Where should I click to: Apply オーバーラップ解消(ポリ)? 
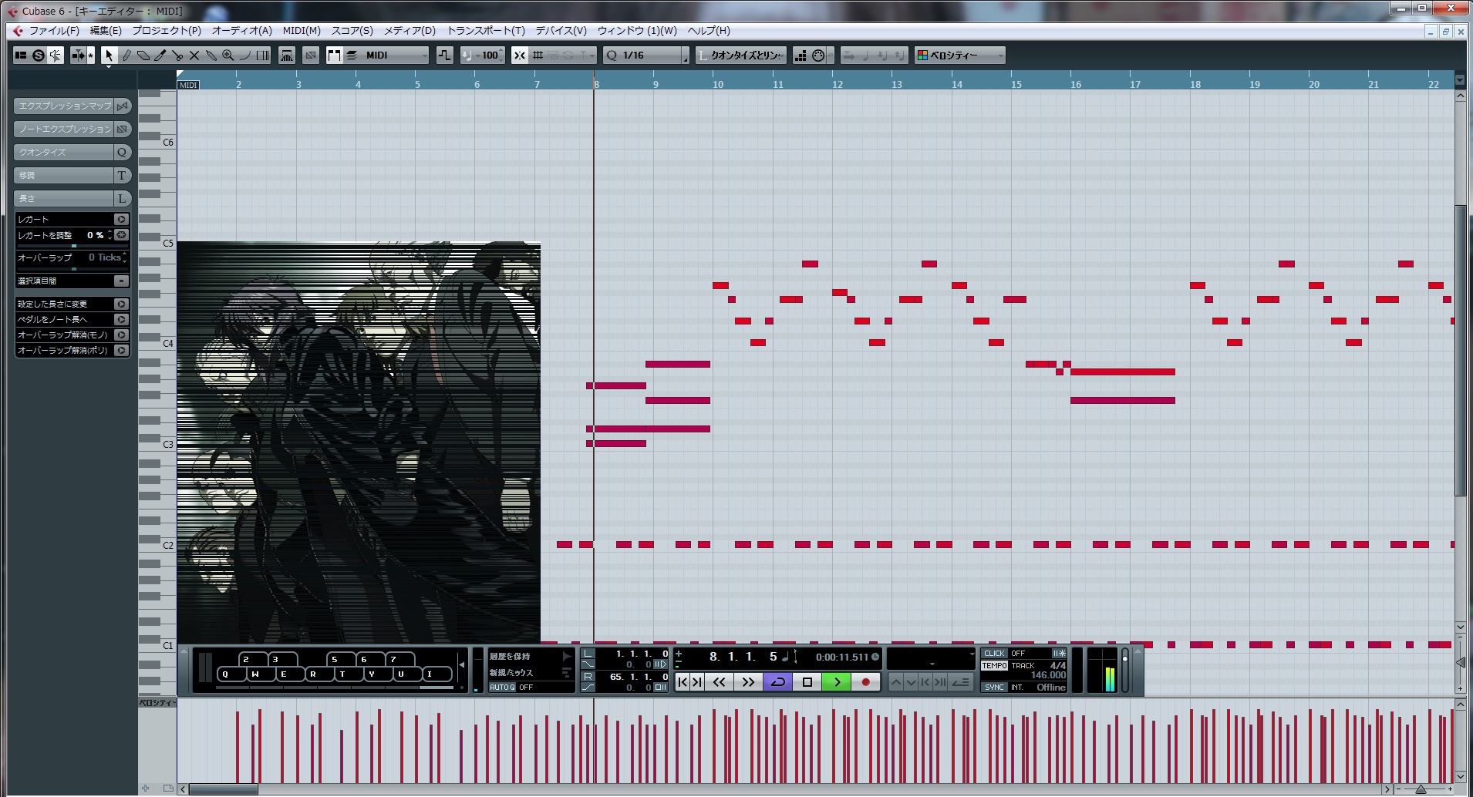(121, 350)
